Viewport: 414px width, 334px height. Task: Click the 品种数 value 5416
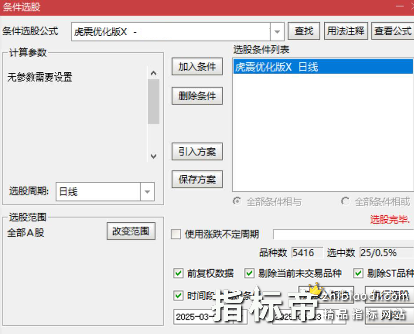tap(307, 253)
